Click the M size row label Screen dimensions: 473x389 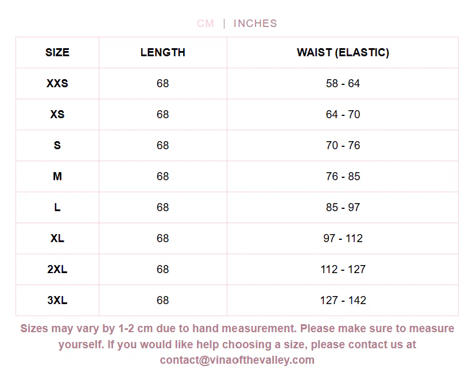[57, 176]
